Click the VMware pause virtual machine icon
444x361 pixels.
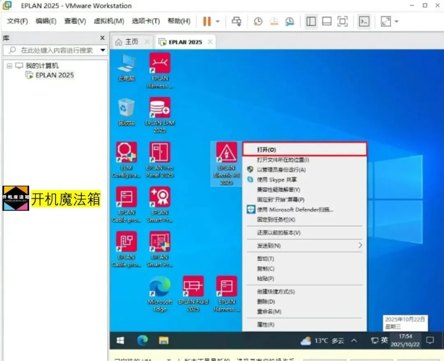click(x=207, y=21)
